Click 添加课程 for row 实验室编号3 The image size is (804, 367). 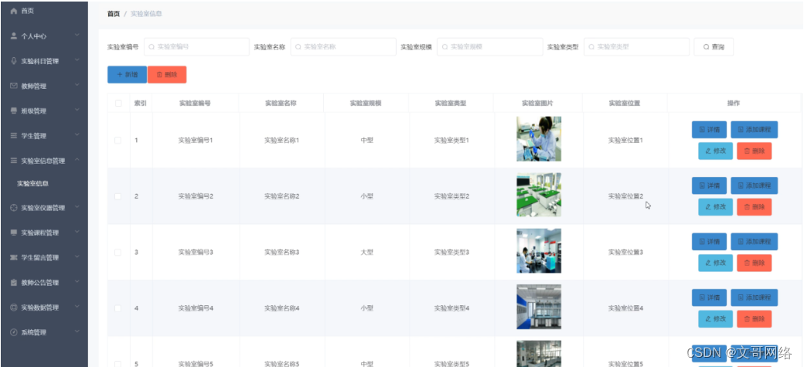(755, 241)
